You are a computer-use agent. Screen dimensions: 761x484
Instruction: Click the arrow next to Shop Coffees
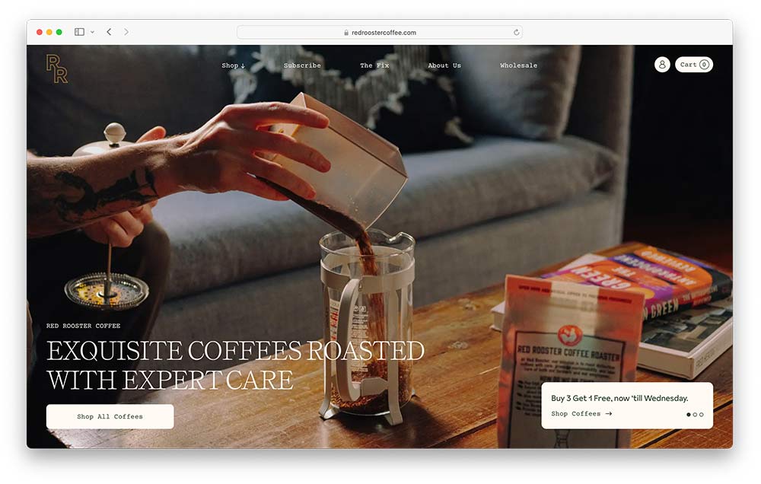click(x=609, y=414)
